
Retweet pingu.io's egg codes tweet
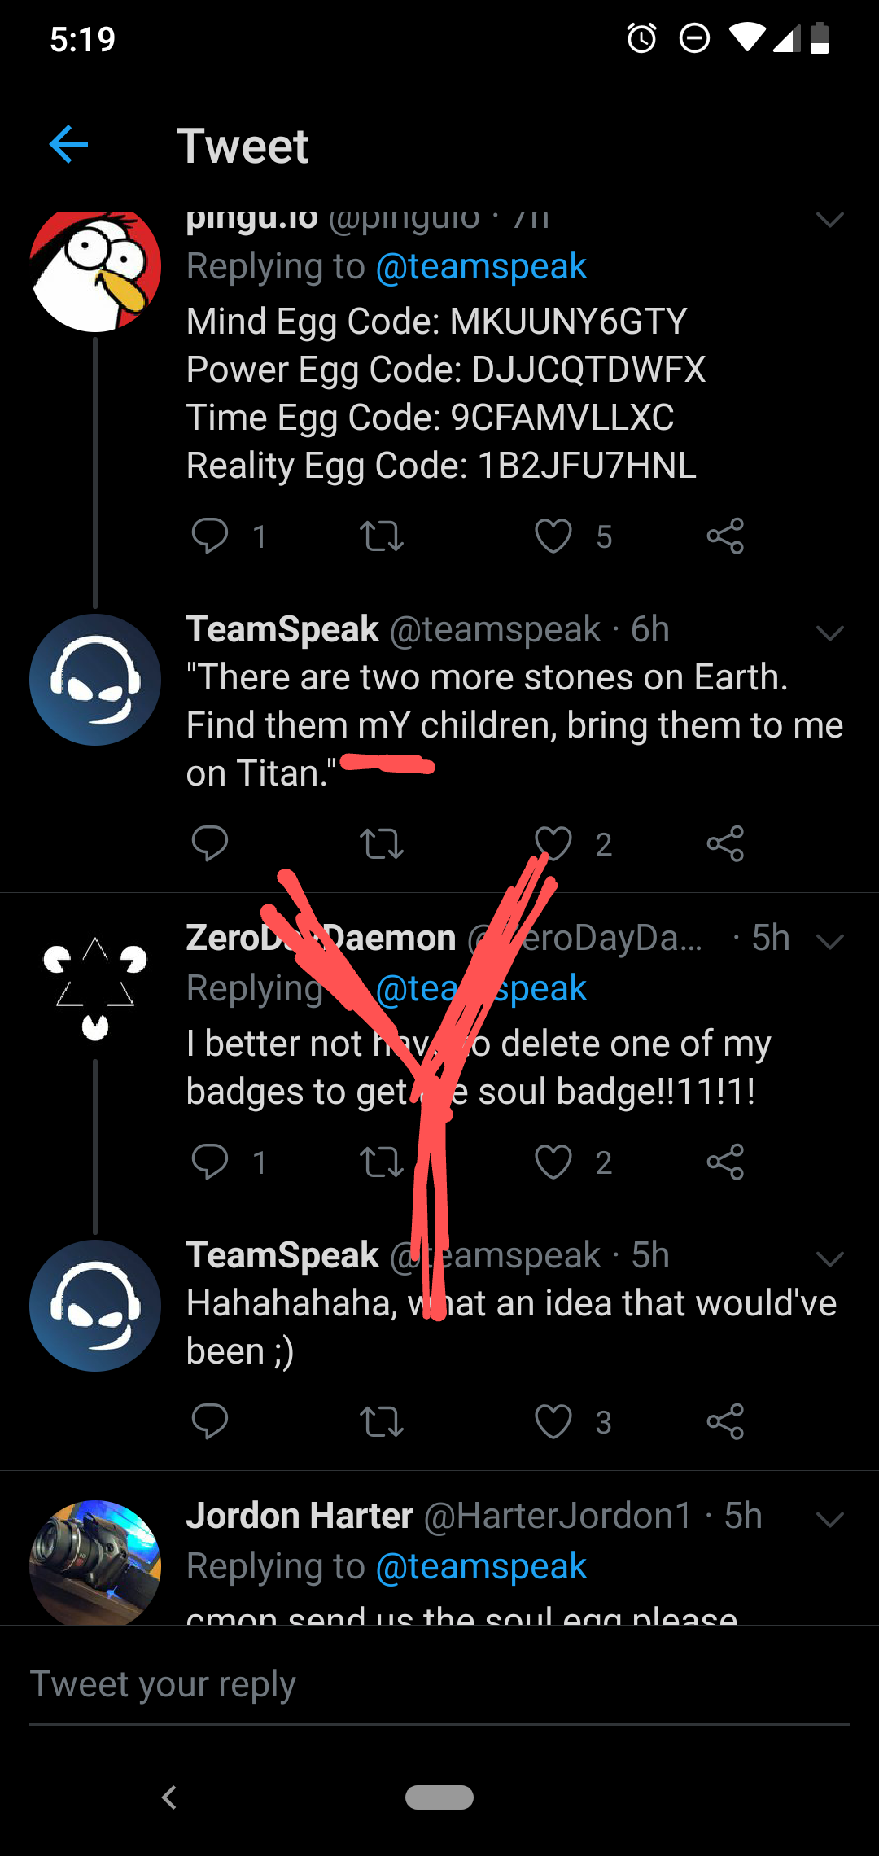point(382,536)
